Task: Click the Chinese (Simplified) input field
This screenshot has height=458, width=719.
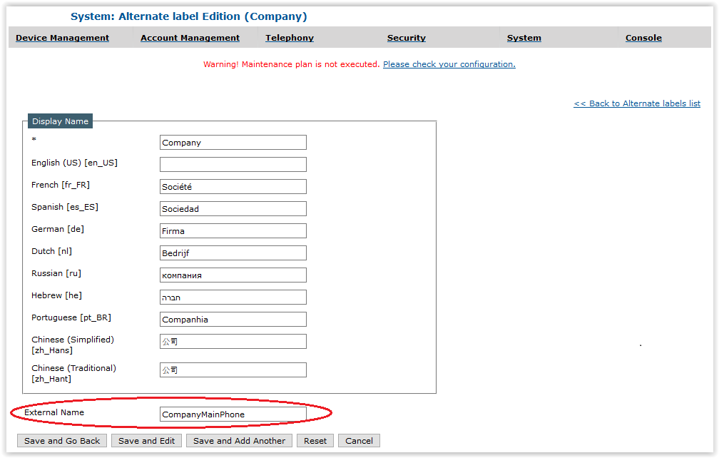Action: 233,341
